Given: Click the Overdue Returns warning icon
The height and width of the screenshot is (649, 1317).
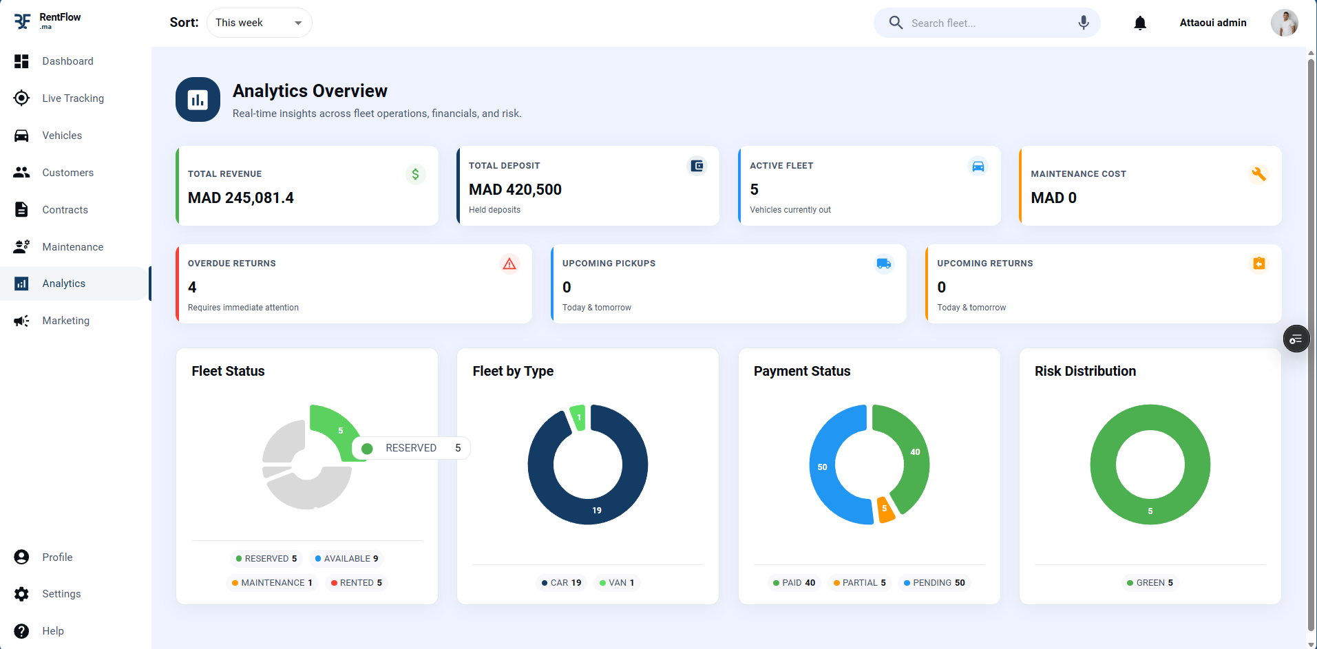Looking at the screenshot, I should pyautogui.click(x=509, y=264).
